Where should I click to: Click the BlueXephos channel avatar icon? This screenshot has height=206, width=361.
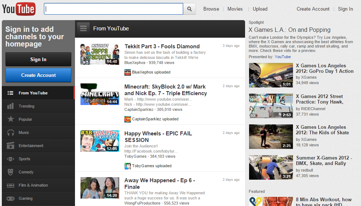click(128, 72)
